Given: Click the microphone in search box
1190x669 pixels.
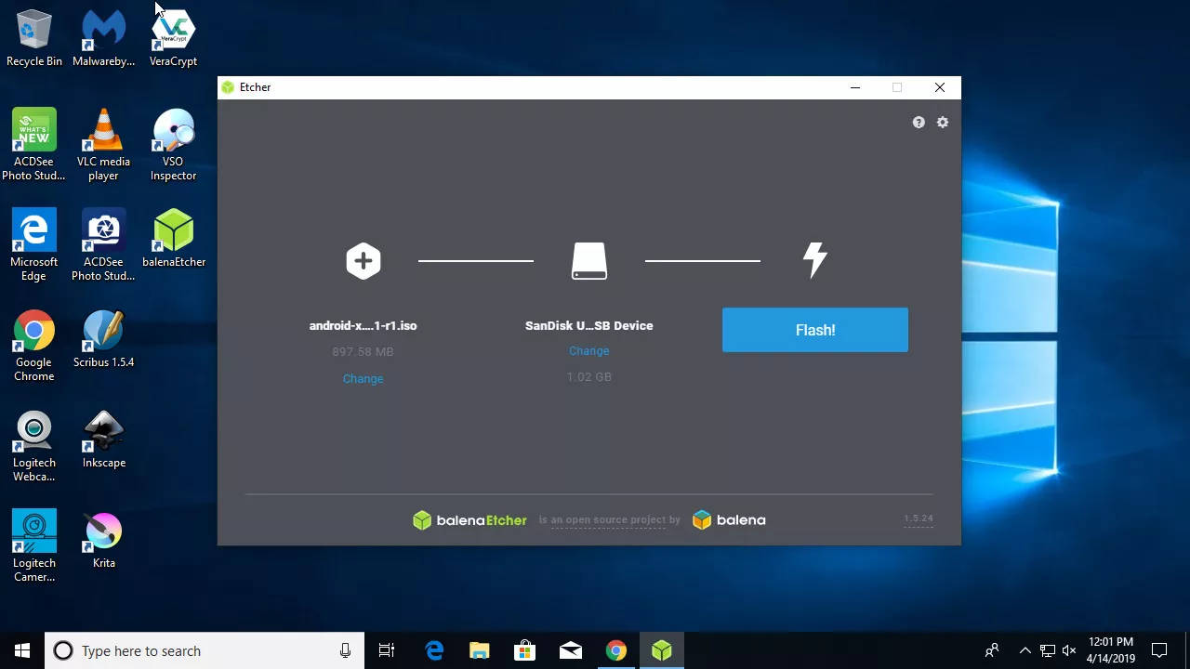Looking at the screenshot, I should 345,650.
